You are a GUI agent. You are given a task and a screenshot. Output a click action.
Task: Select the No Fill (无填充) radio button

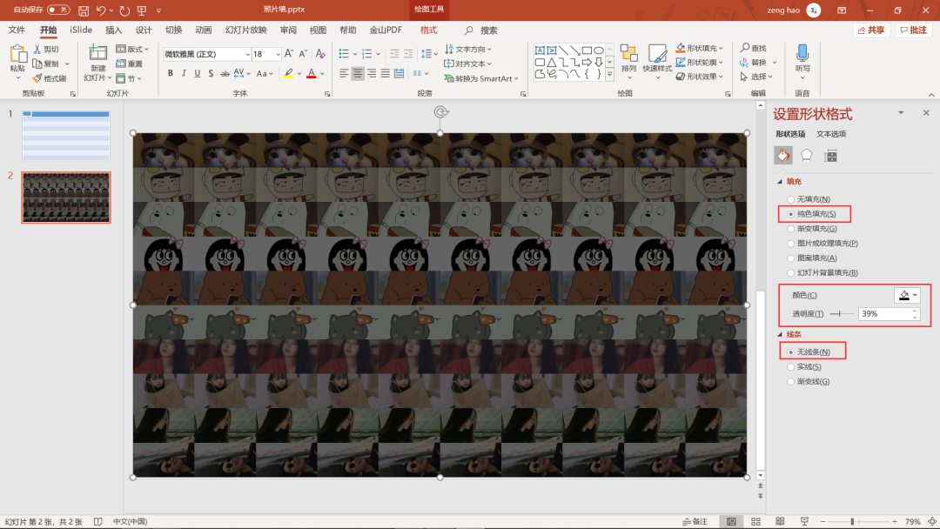tap(791, 199)
